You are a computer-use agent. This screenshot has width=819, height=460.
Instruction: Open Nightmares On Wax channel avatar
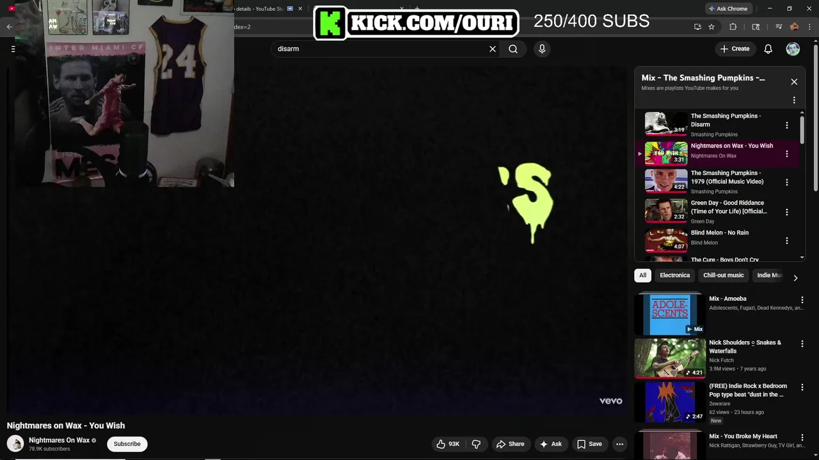pyautogui.click(x=15, y=443)
